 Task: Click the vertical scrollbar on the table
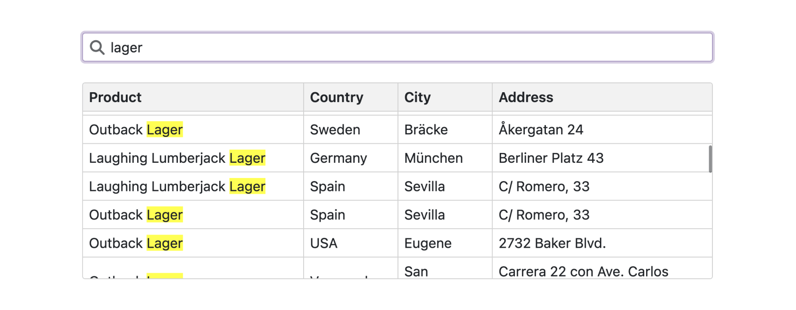click(710, 158)
